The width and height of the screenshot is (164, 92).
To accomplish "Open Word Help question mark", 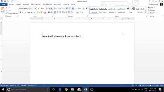I will point(150,1).
